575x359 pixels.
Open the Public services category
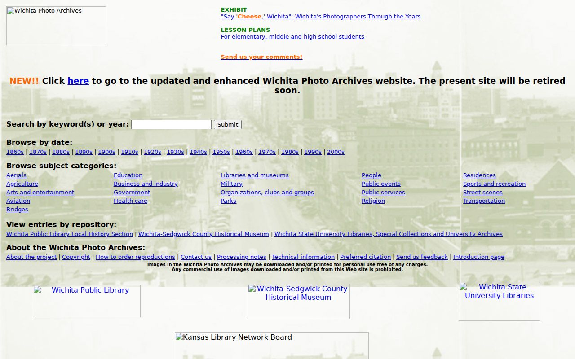coord(383,193)
